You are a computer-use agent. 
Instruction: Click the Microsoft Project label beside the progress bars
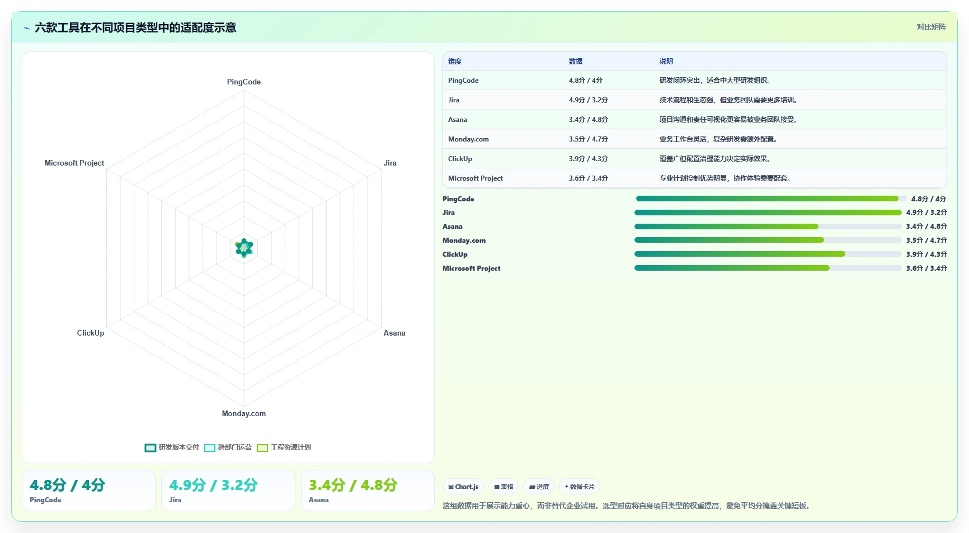pos(471,268)
